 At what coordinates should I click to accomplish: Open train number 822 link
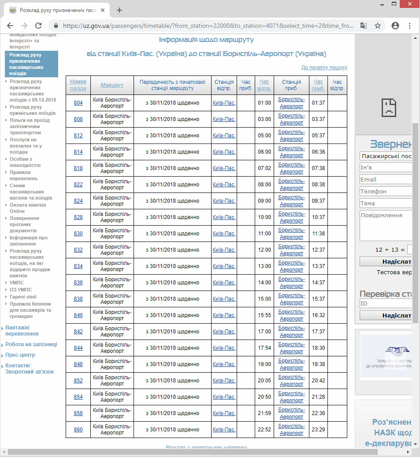pyautogui.click(x=78, y=184)
